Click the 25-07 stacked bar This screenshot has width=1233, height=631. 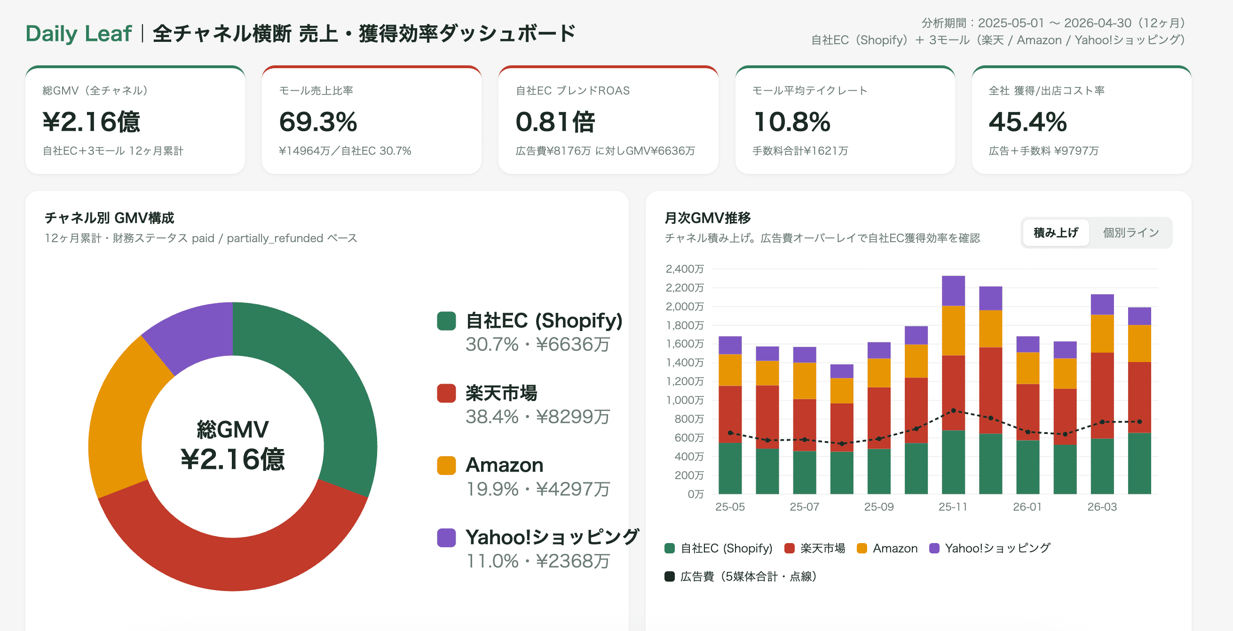point(804,420)
